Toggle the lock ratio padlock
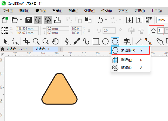Viewport: 168px width, 121px height. [x=89, y=31]
